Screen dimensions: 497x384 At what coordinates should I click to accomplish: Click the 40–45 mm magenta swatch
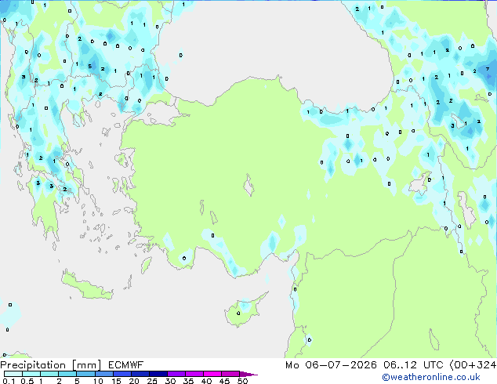(212, 374)
